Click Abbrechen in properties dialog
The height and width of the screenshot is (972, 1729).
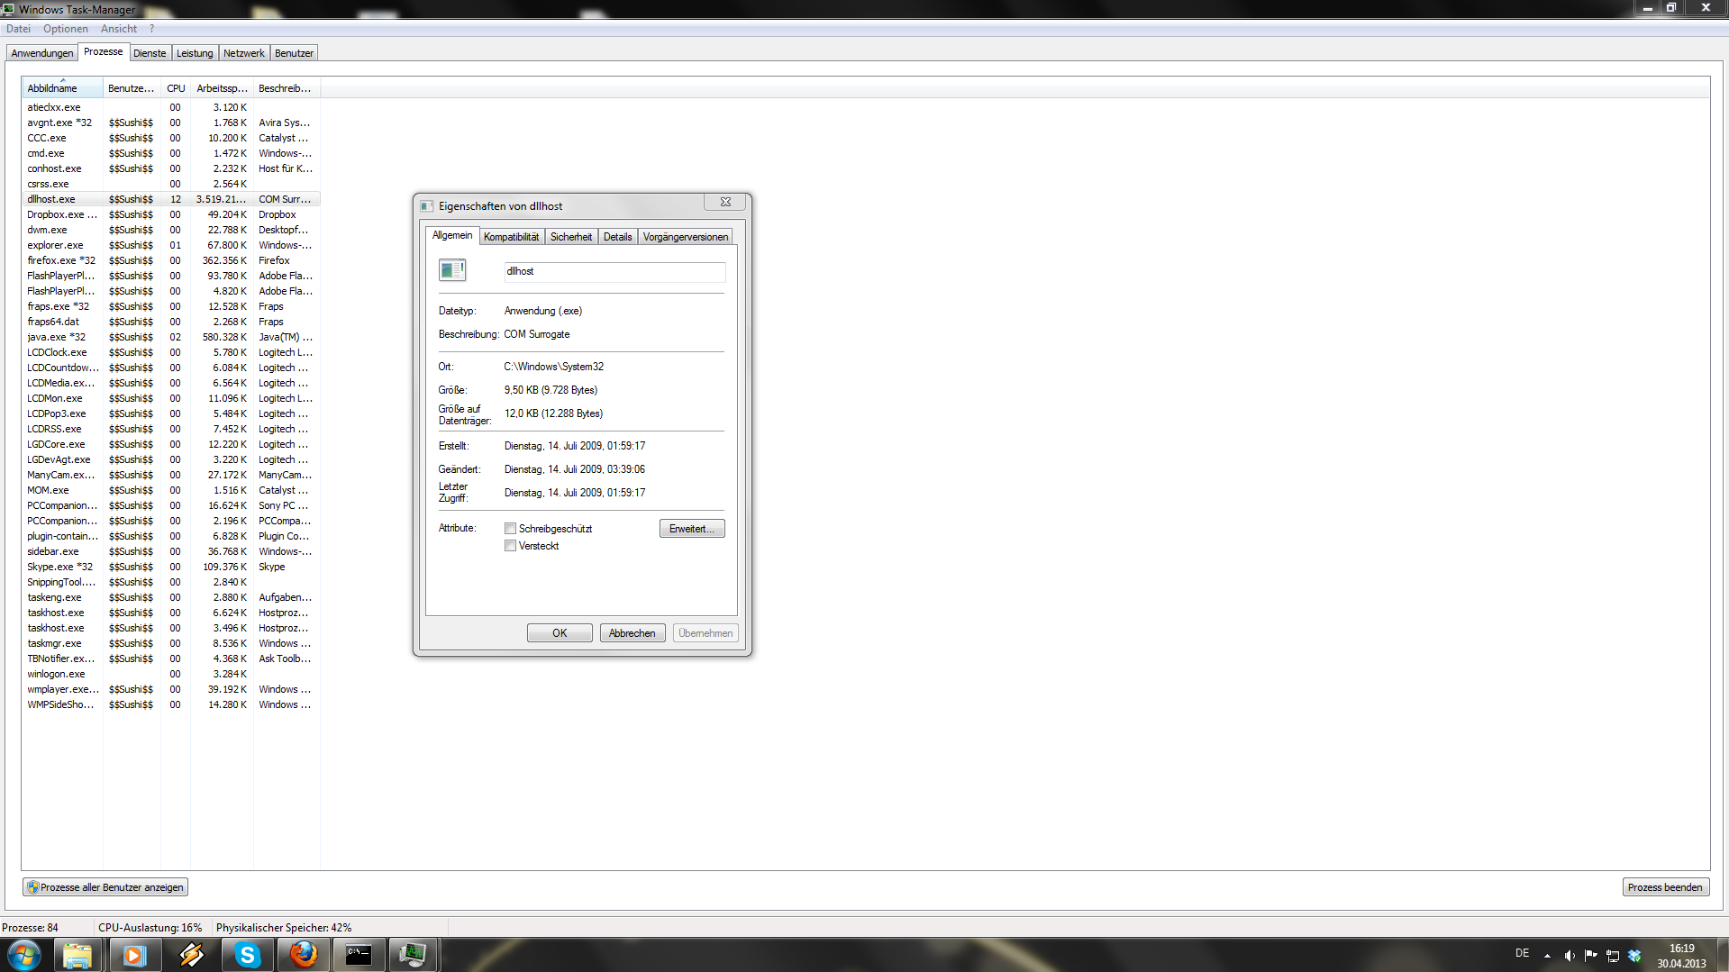coord(632,633)
